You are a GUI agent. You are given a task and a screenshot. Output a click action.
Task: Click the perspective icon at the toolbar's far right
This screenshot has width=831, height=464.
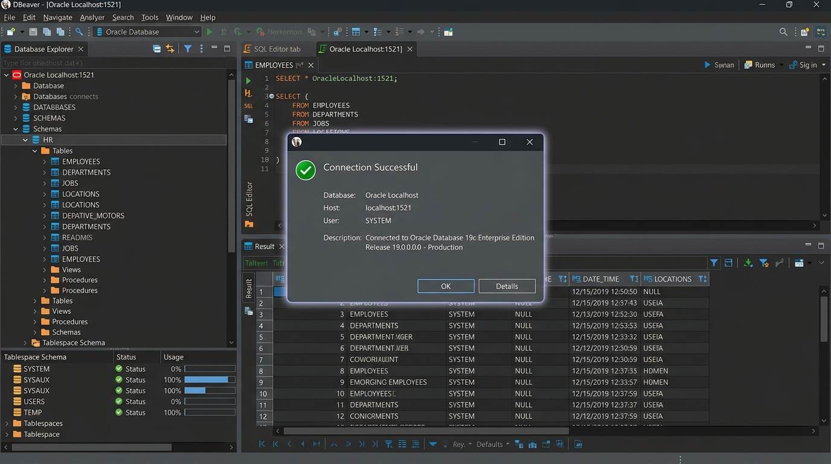coord(821,32)
